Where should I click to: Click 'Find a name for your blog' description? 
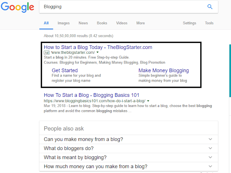[76, 78]
